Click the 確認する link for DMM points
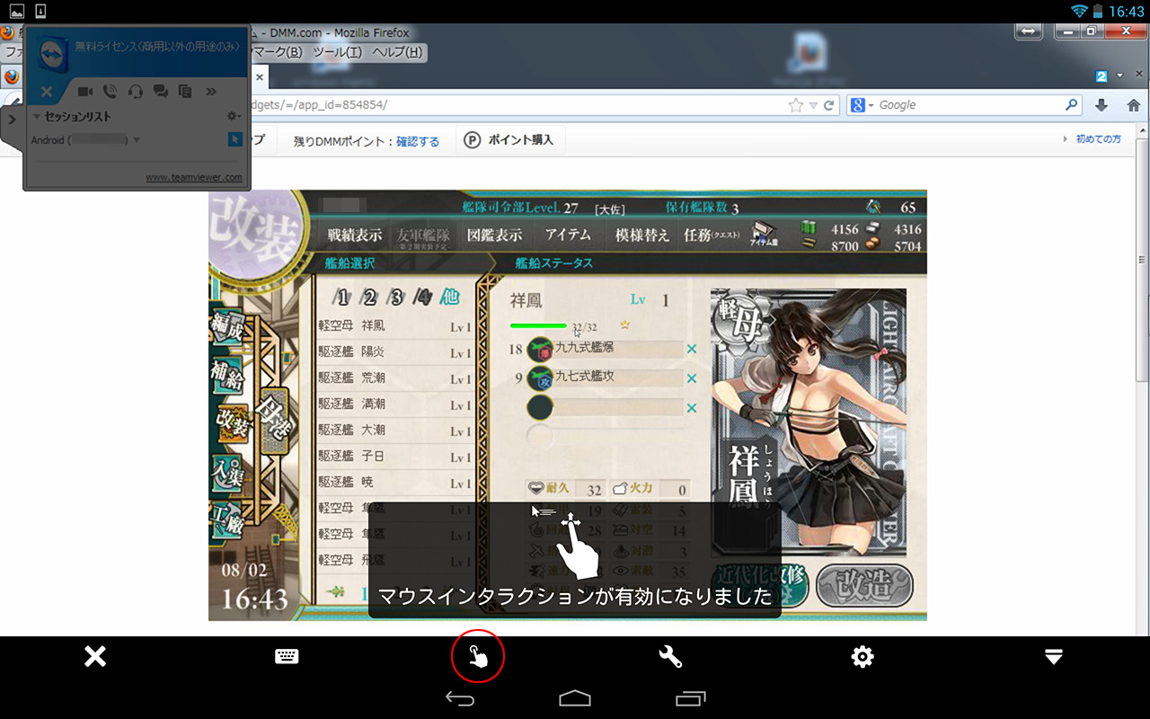Image resolution: width=1150 pixels, height=719 pixels. [418, 141]
